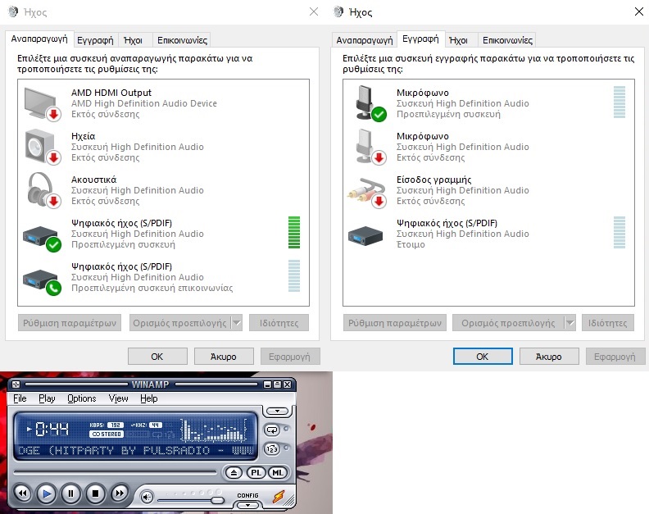This screenshot has width=649, height=514.
Task: Click the Winamp lightning bolt icon
Action: click(279, 496)
